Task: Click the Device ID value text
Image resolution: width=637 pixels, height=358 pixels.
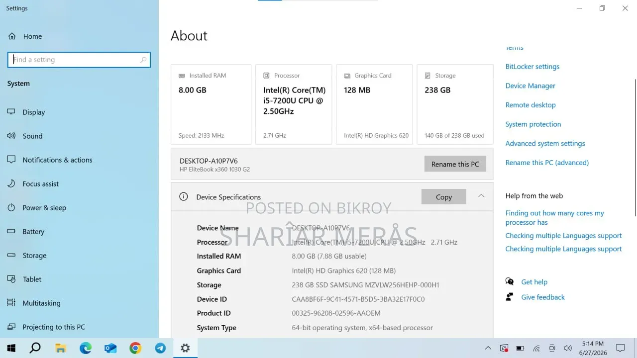Action: pos(358,299)
